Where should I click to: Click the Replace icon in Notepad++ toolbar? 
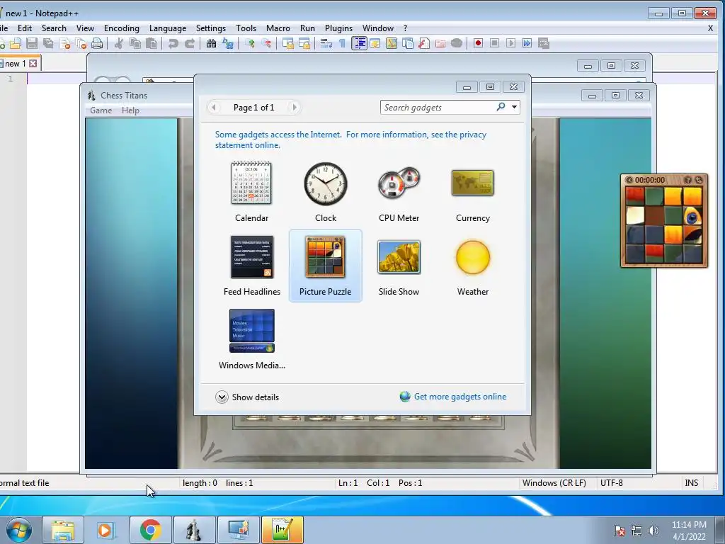[x=228, y=43]
